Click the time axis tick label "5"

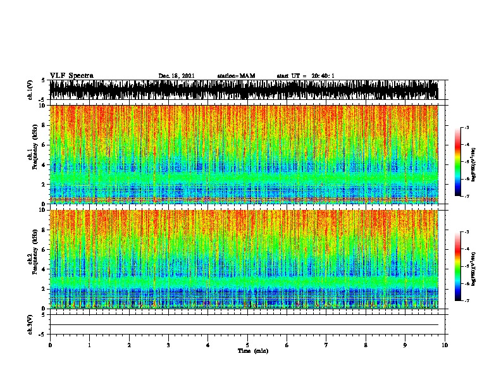[247, 345]
